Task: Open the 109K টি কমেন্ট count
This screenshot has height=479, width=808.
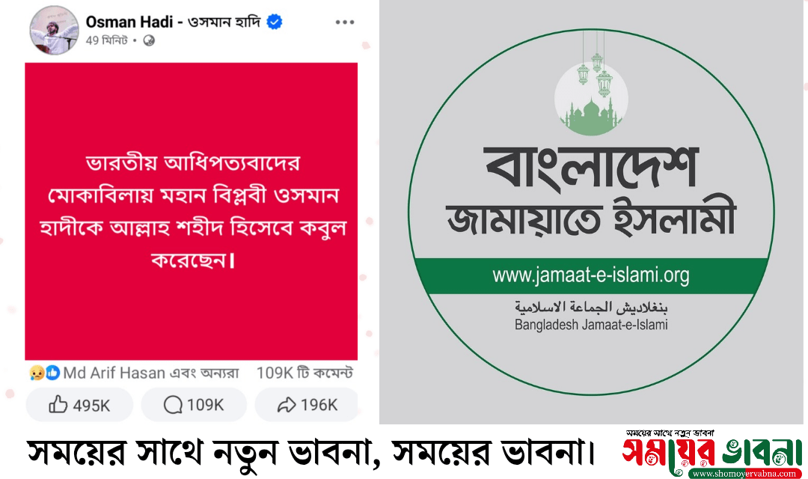Action: [304, 373]
